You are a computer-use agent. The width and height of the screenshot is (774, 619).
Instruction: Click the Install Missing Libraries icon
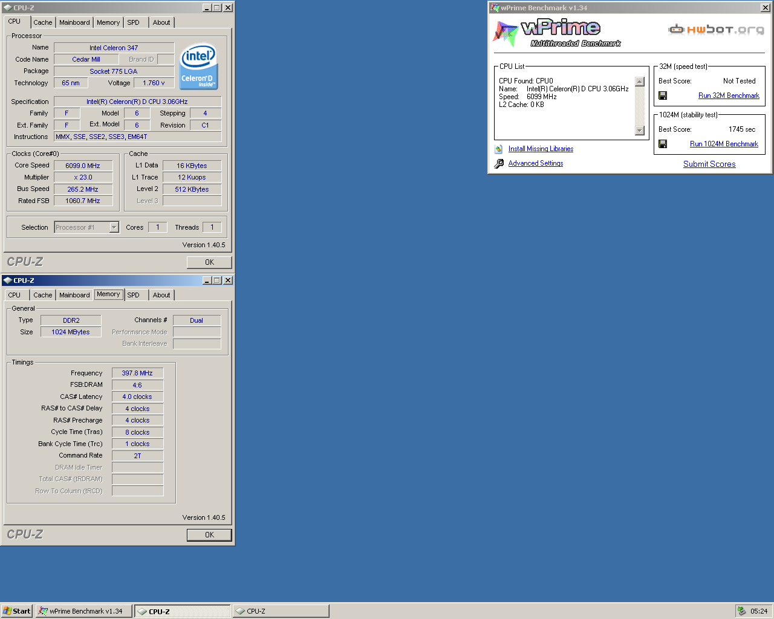[x=498, y=149]
